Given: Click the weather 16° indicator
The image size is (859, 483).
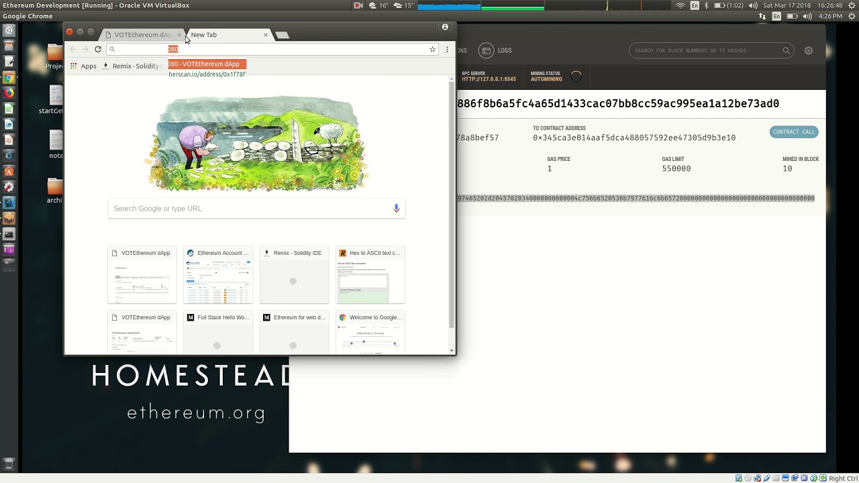Looking at the screenshot, I should [379, 5].
